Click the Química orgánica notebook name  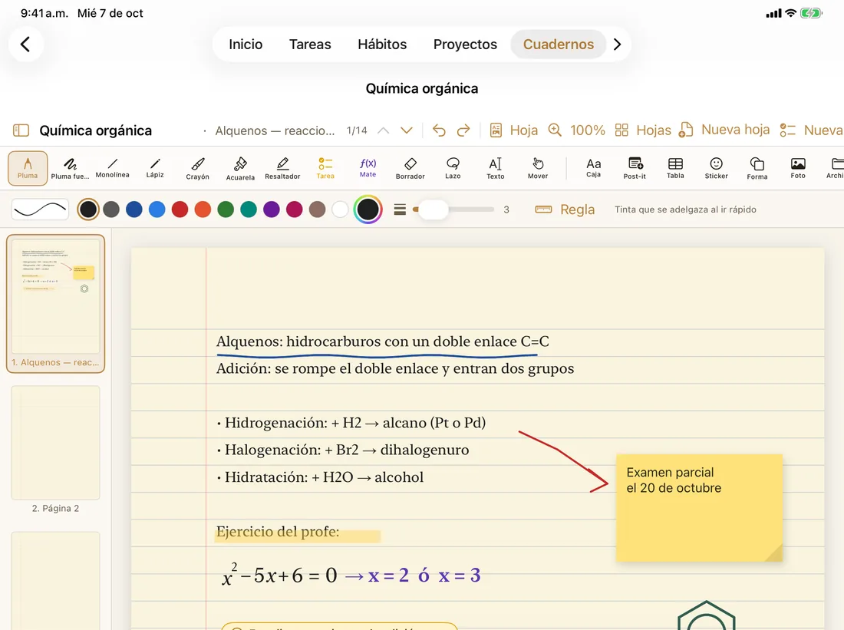(x=95, y=131)
